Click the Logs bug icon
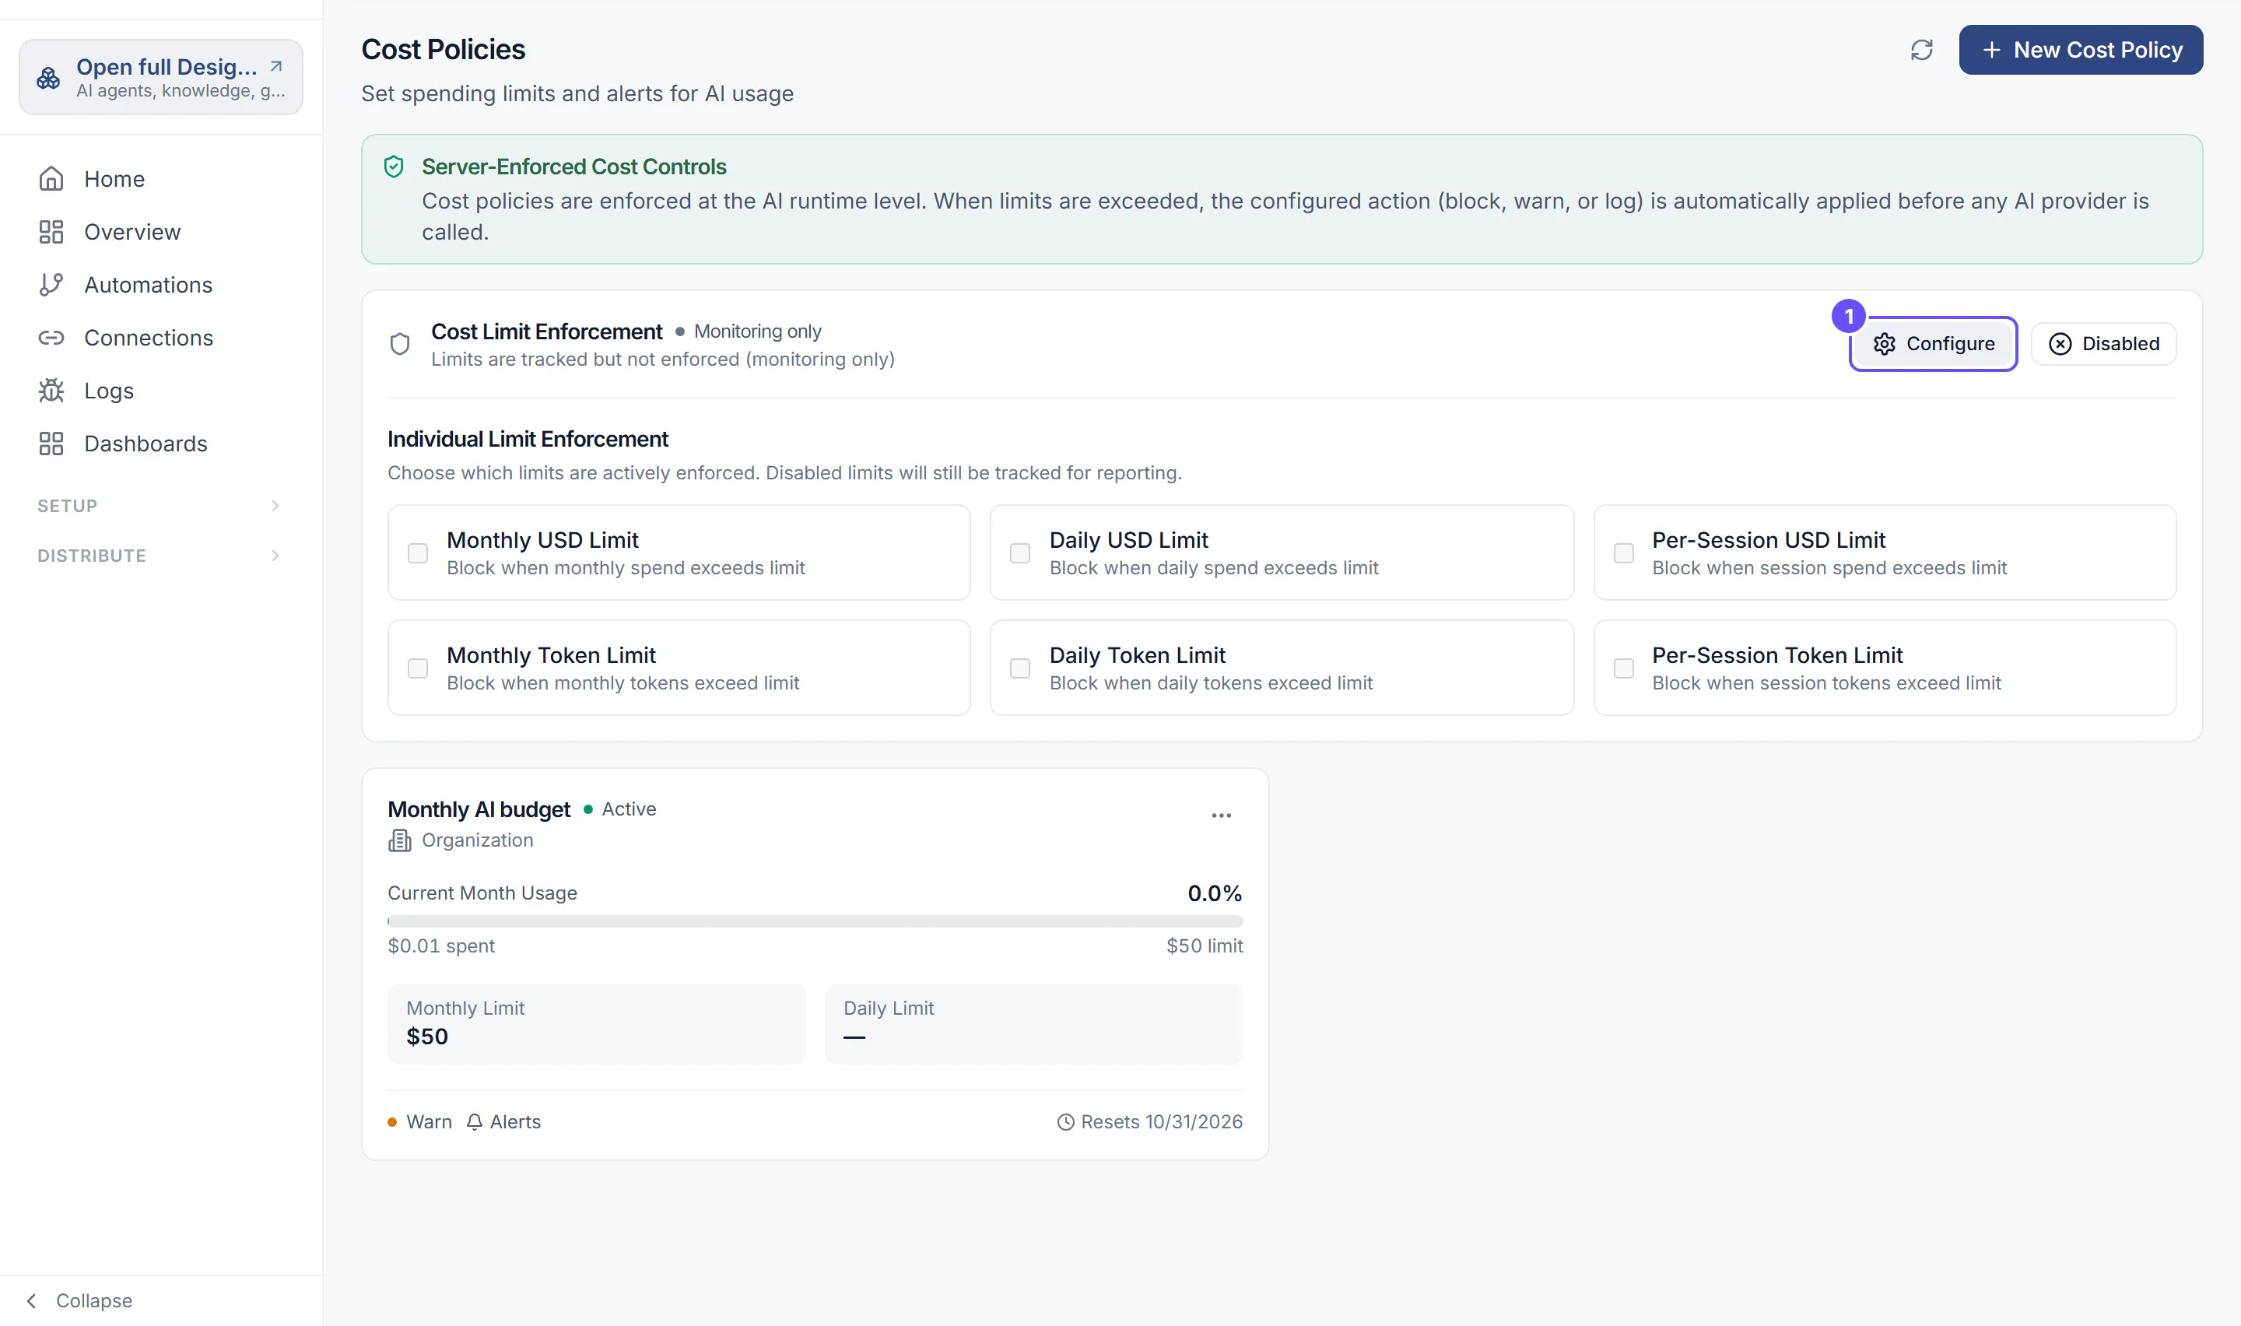 pos(51,391)
